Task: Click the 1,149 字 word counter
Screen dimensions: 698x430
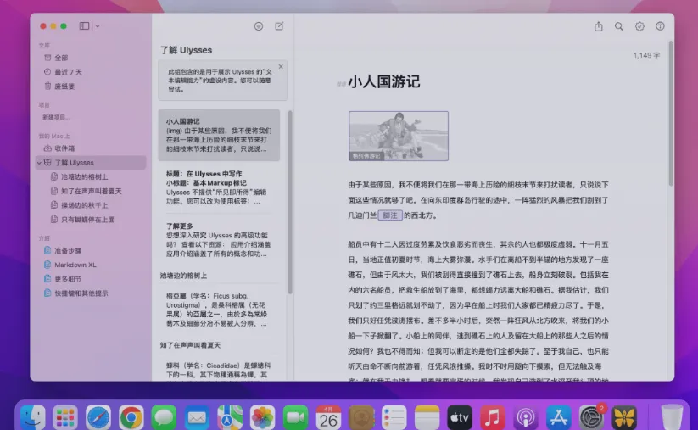Action: click(x=646, y=55)
